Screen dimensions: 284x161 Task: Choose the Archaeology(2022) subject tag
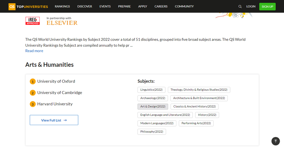(153, 98)
